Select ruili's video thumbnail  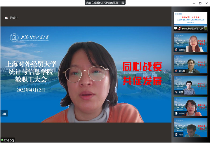190,127
